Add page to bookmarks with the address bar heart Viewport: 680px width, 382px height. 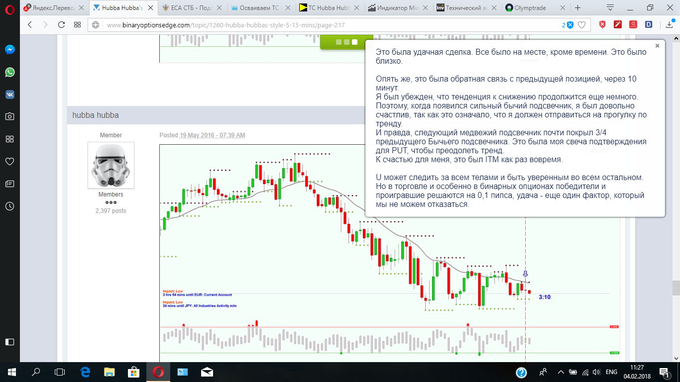point(581,25)
